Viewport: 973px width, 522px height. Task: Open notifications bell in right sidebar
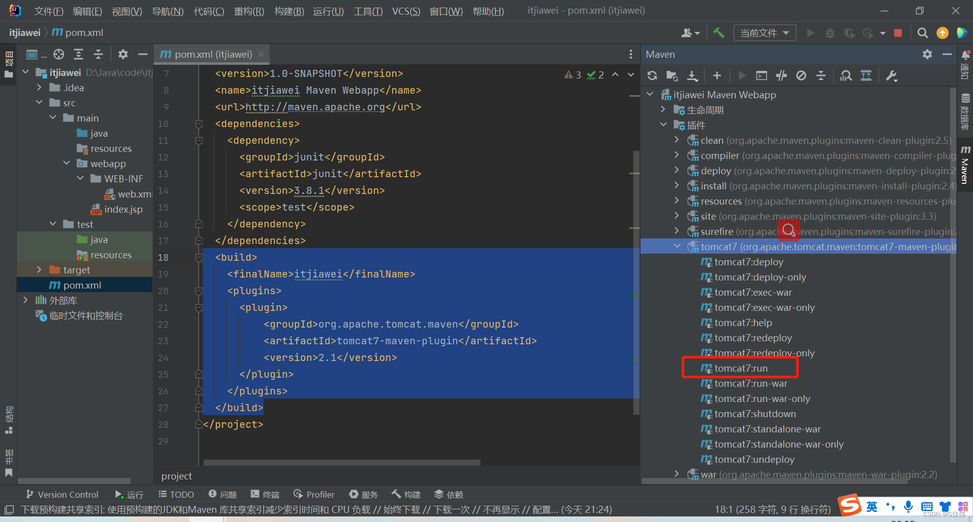pos(965,55)
